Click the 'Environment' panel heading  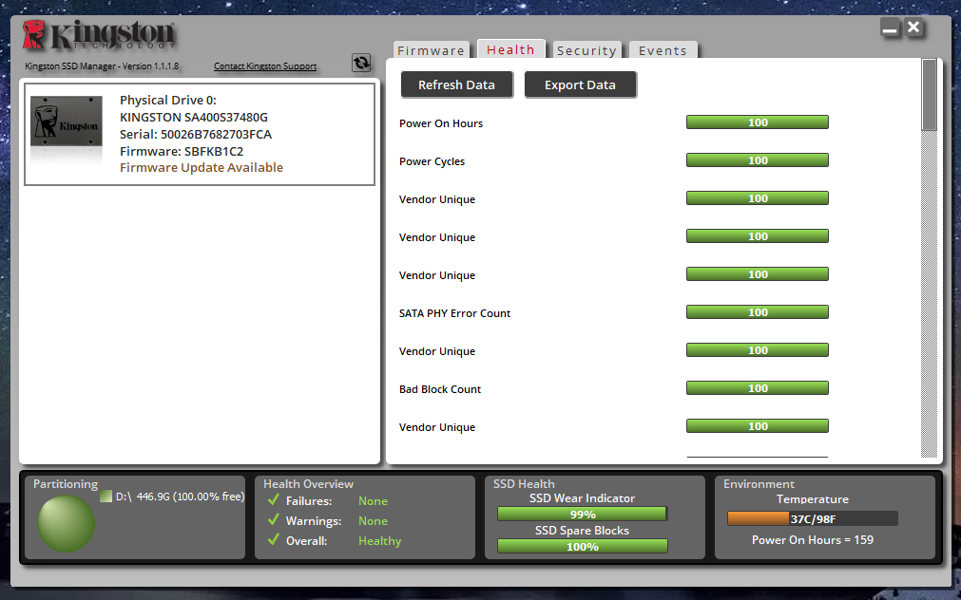point(759,483)
